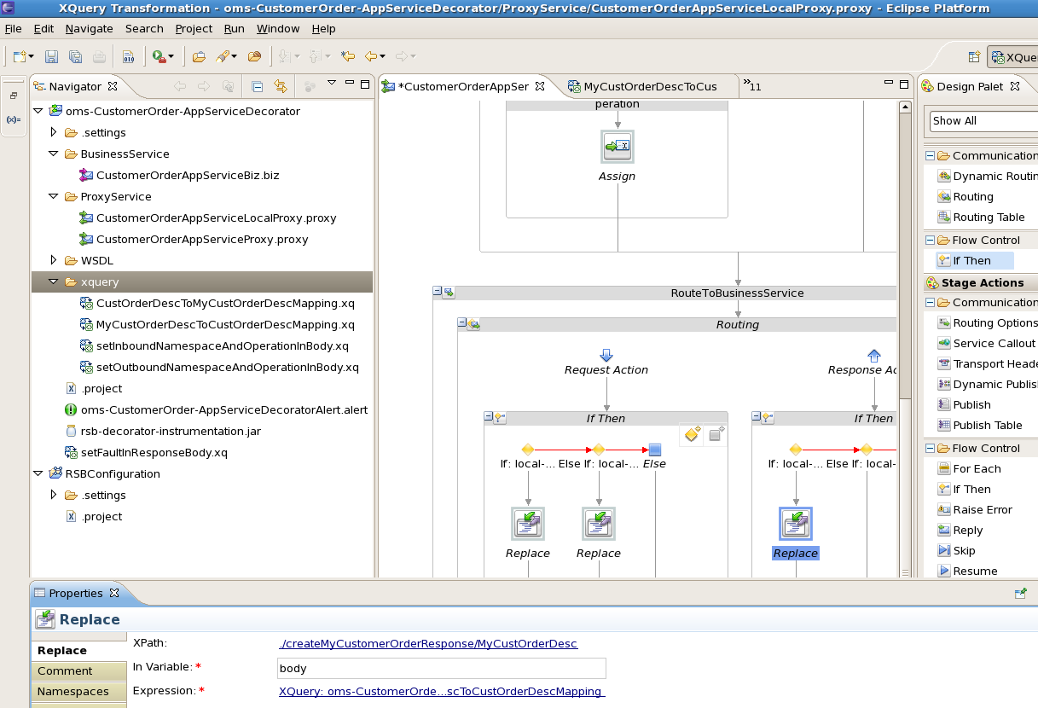This screenshot has width=1038, height=708.
Task: Open the Navigate menu
Action: pyautogui.click(x=89, y=28)
